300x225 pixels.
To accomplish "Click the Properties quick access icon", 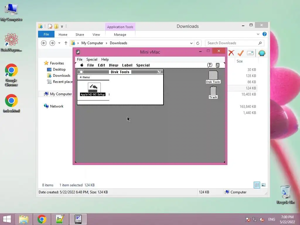I will coord(50,26).
